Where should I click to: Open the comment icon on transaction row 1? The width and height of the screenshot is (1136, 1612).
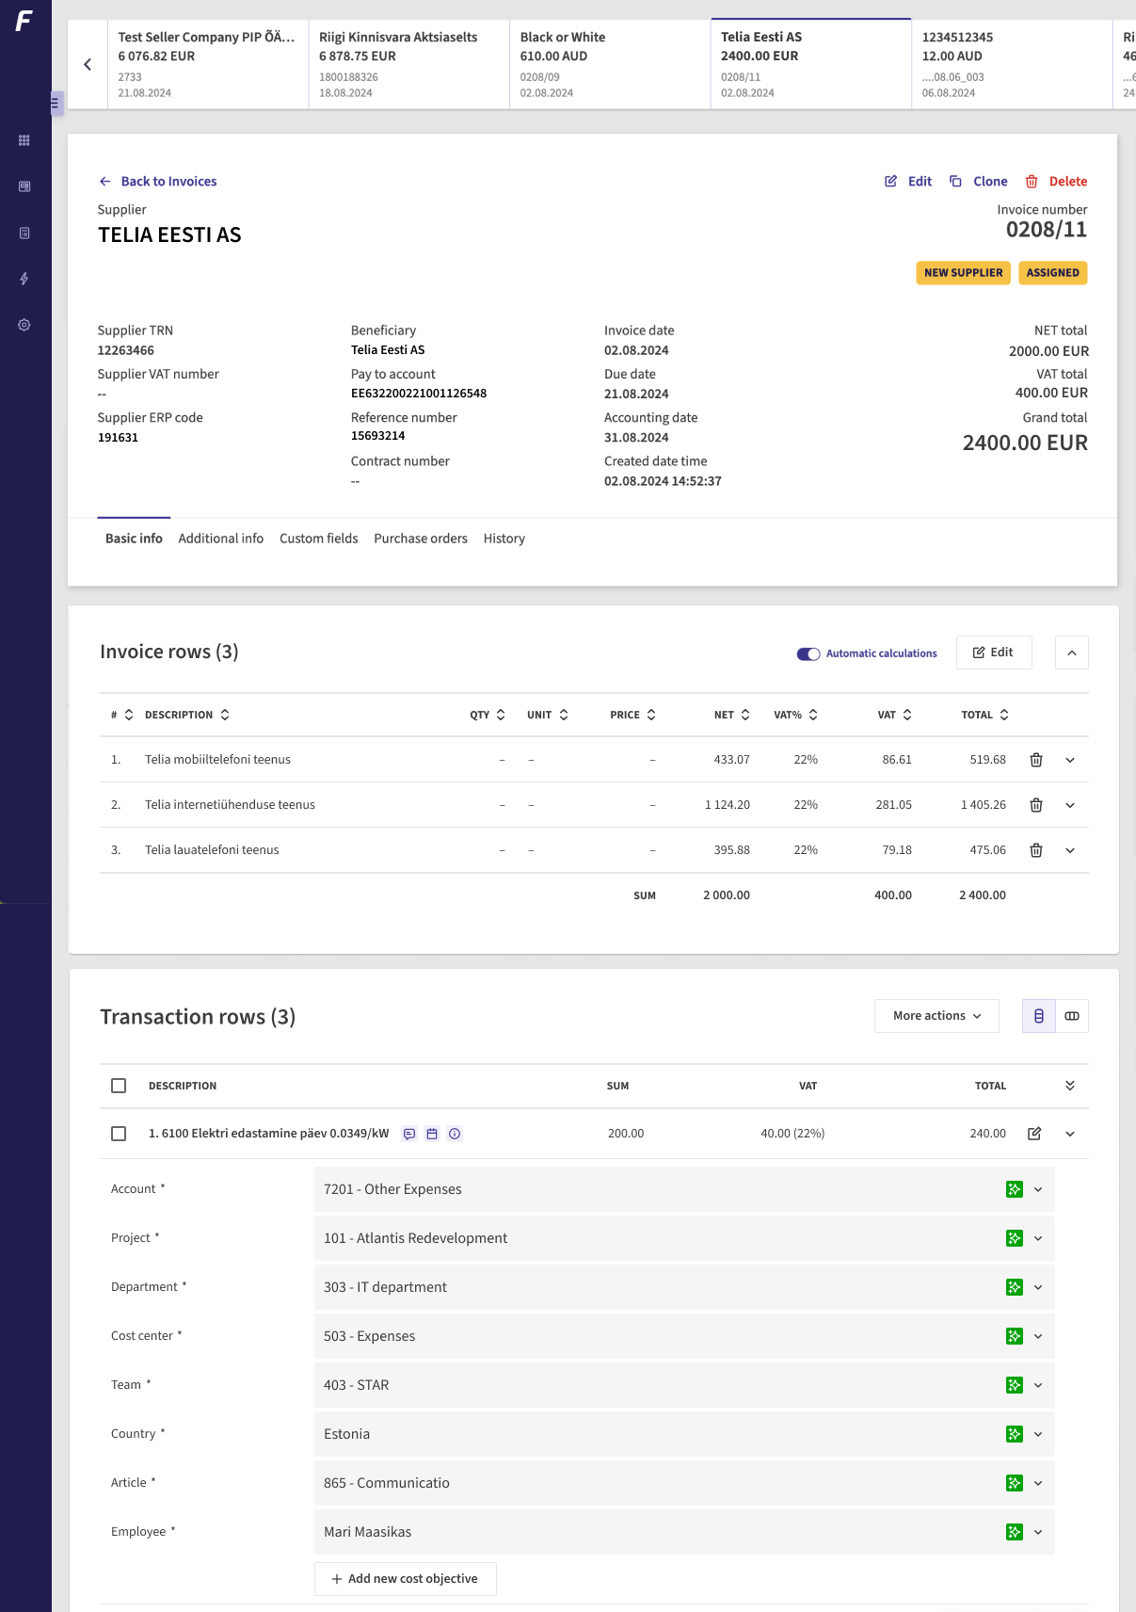click(409, 1134)
